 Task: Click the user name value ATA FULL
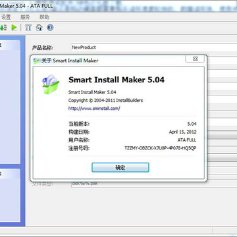(187, 140)
